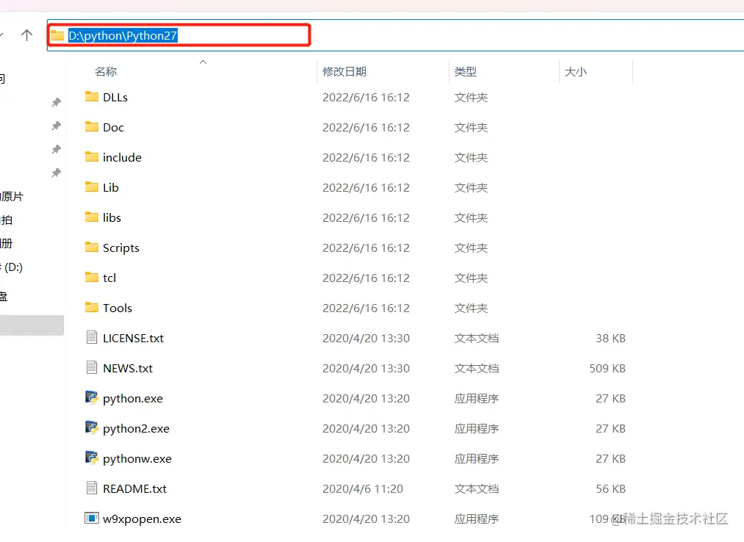
Task: Click the 27 KB size of pythonw.exe
Action: point(610,459)
